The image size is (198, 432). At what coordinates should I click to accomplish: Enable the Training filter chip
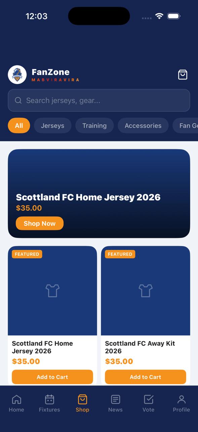coord(94,125)
